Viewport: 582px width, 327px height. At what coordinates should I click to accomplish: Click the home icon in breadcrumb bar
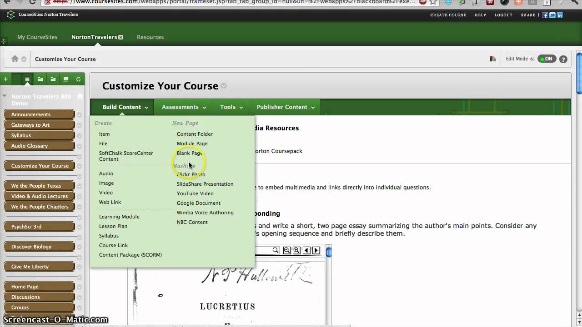point(15,59)
